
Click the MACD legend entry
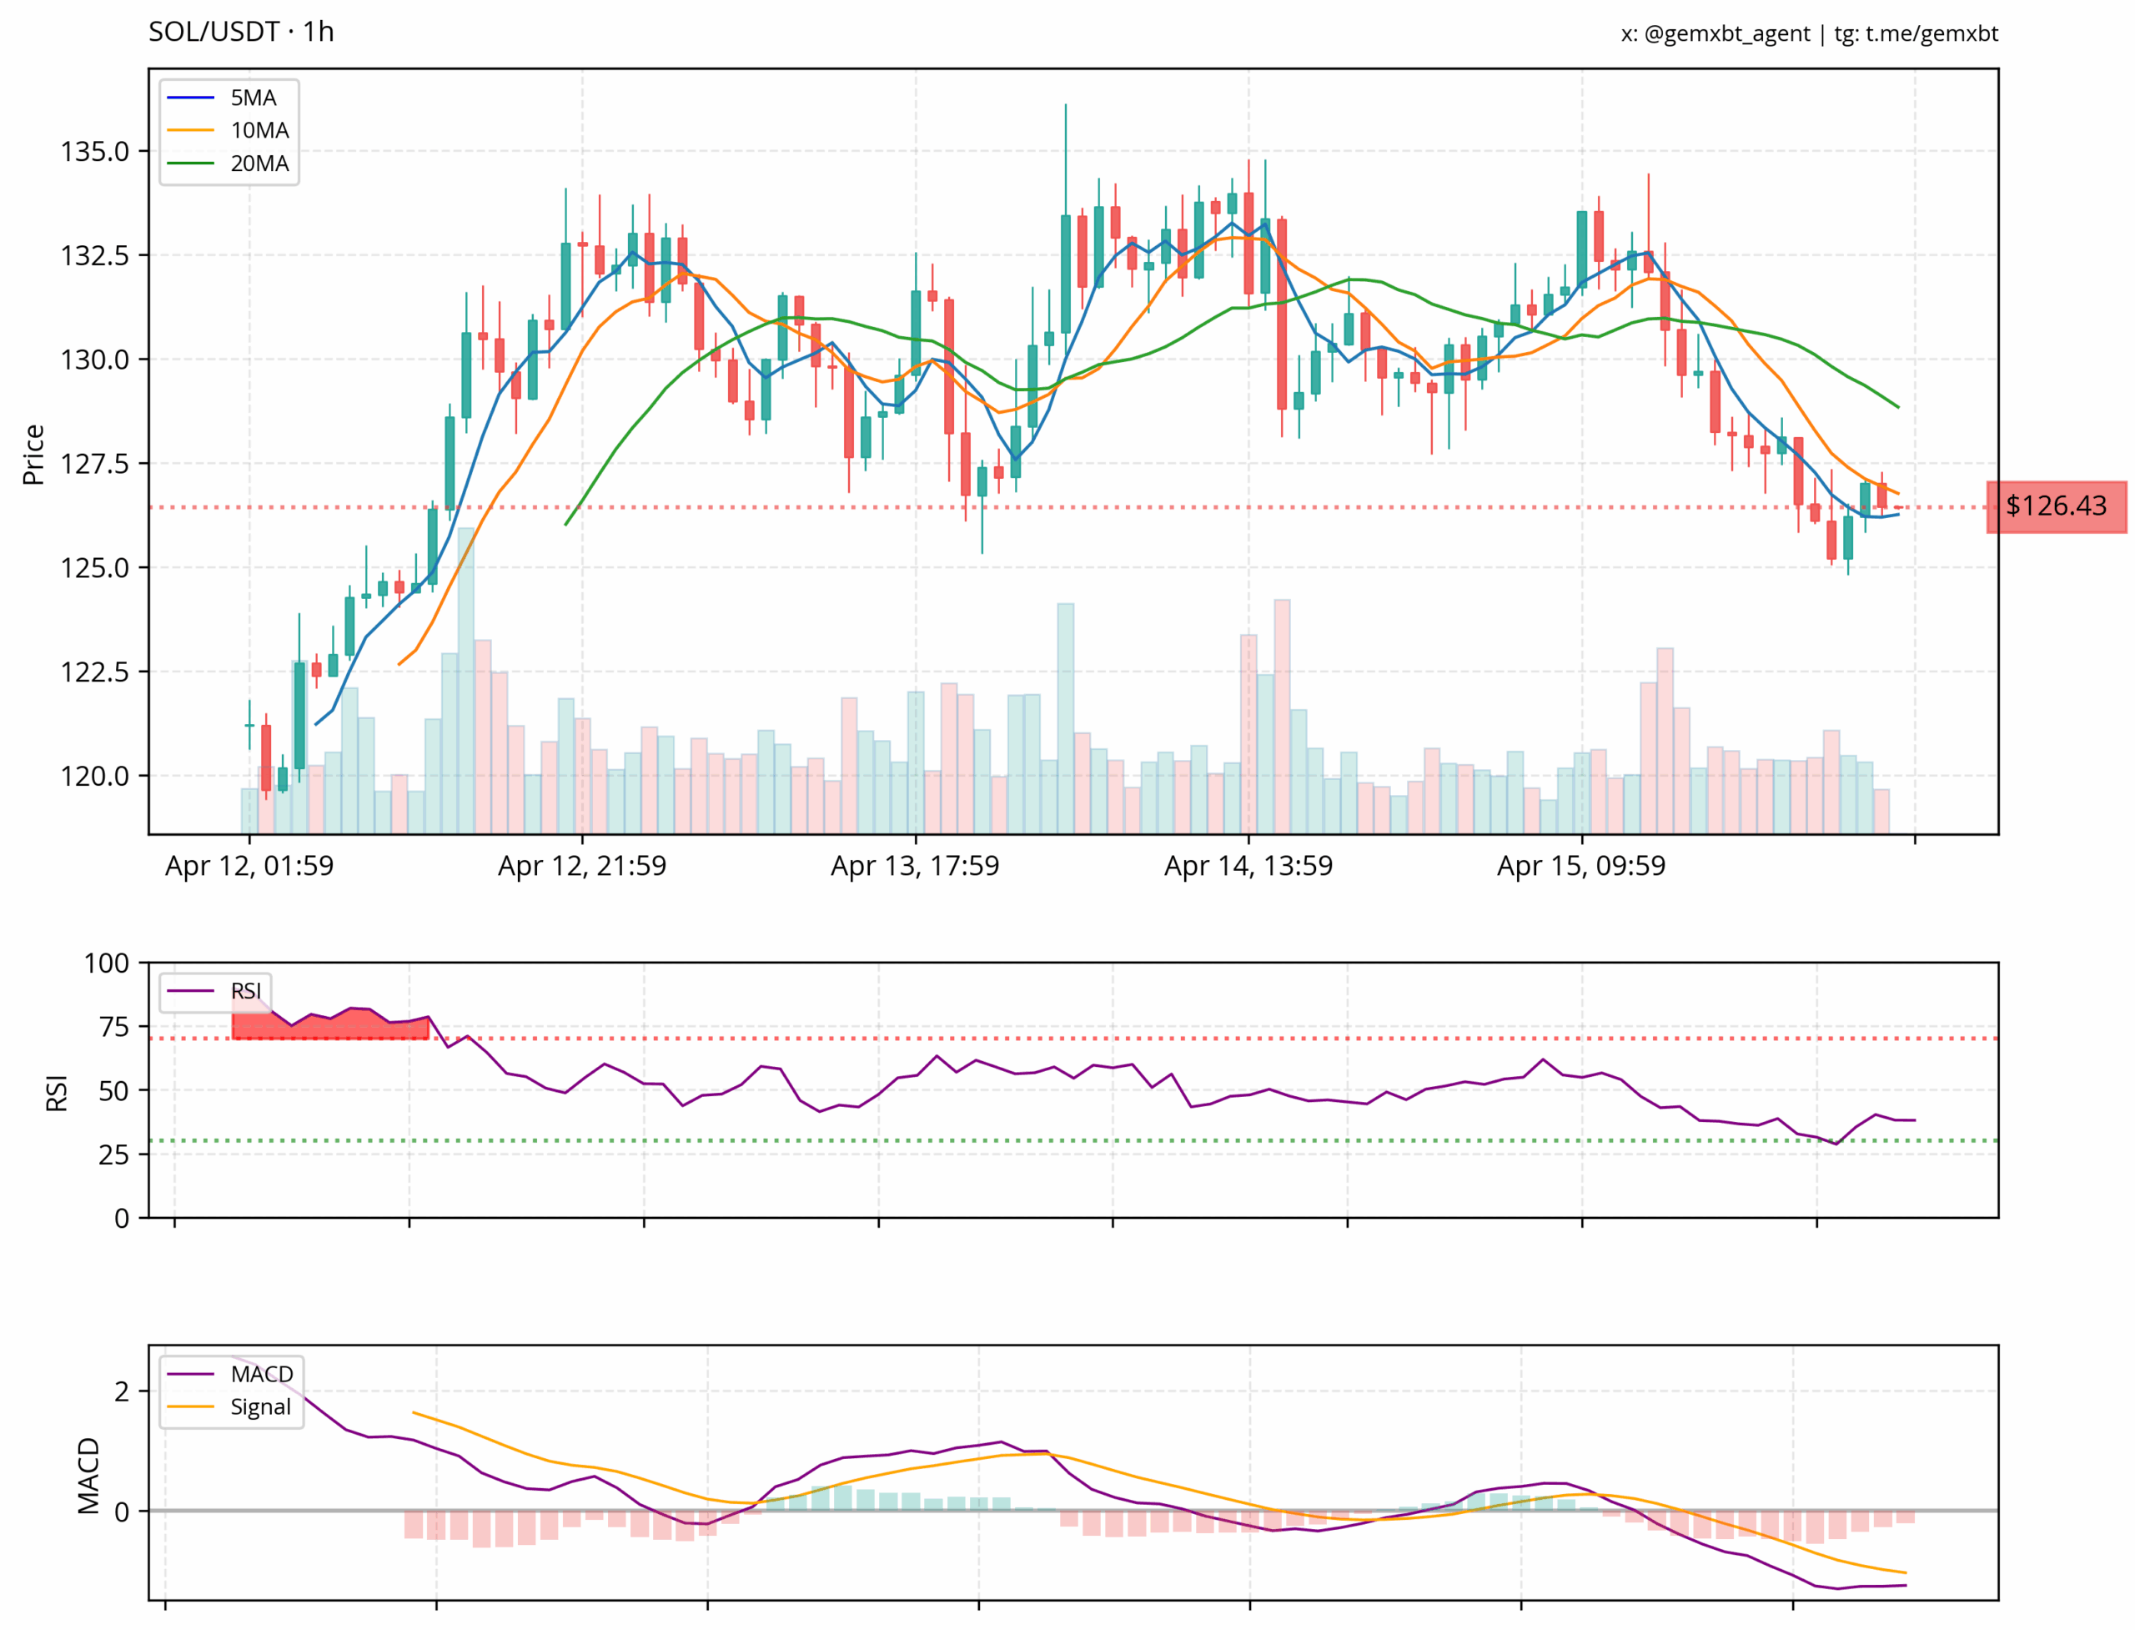coord(230,1374)
